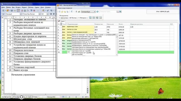
Task: Click third tool icon in Инструменты panel
Action: 97,18
